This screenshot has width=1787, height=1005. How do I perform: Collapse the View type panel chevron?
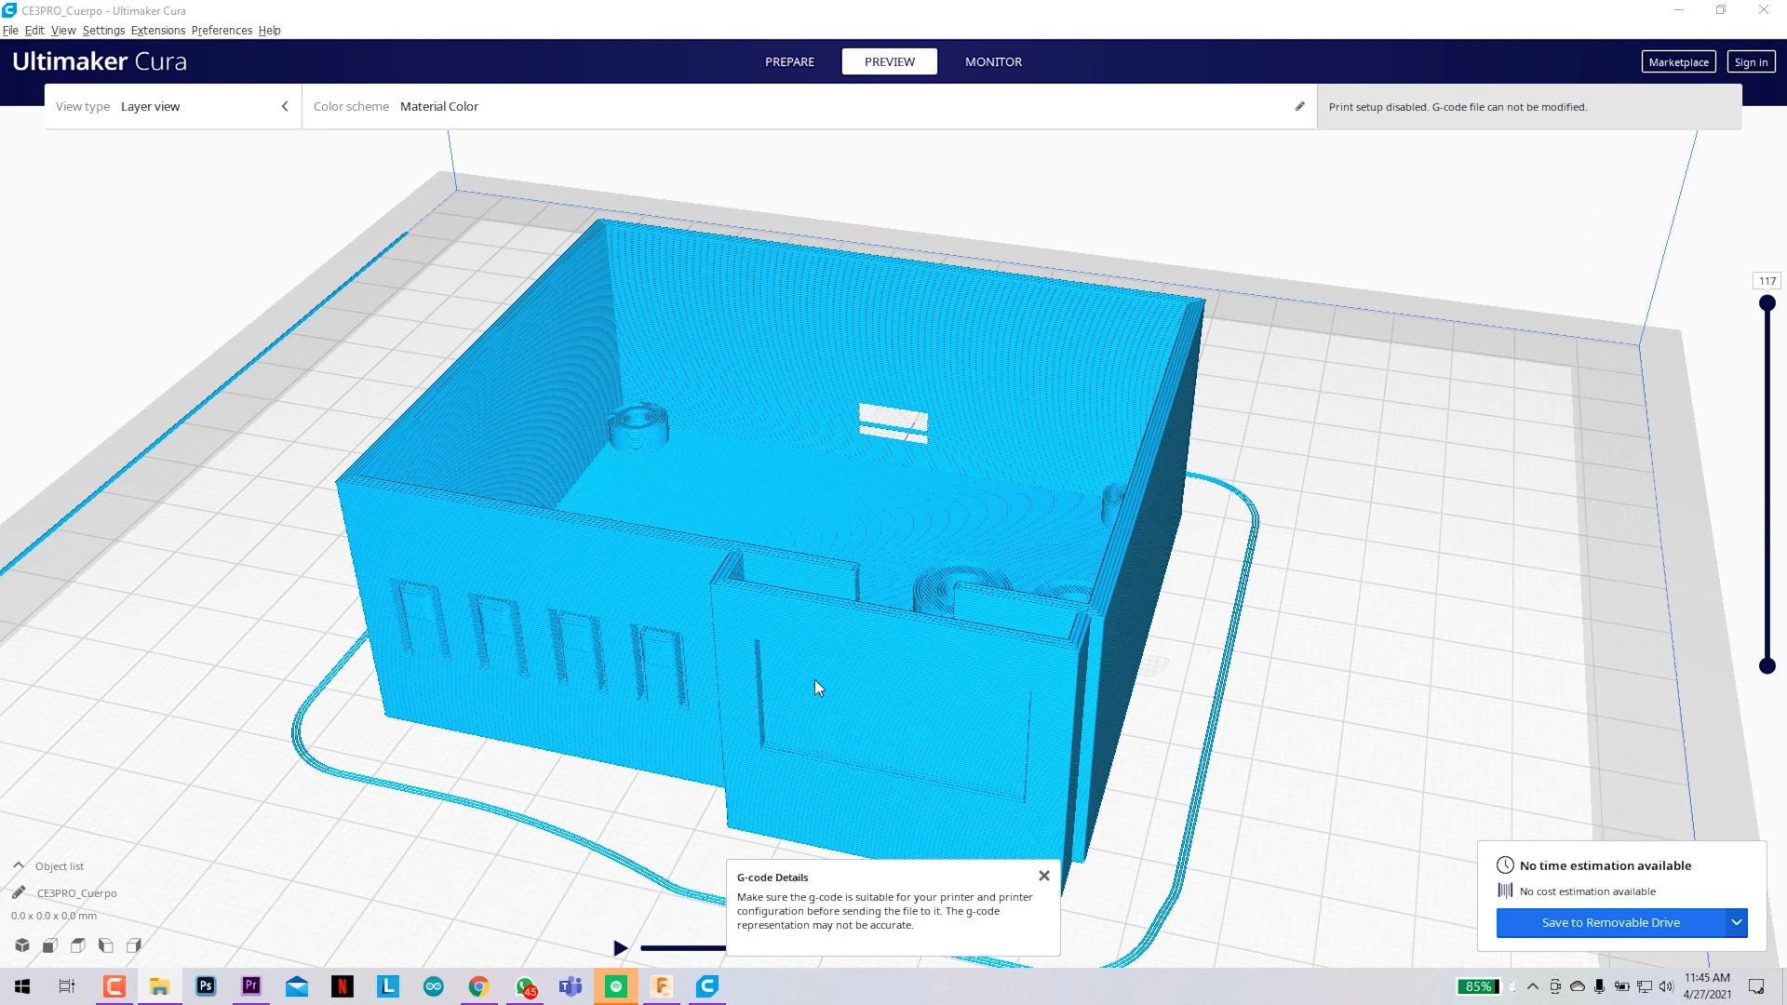click(x=285, y=106)
